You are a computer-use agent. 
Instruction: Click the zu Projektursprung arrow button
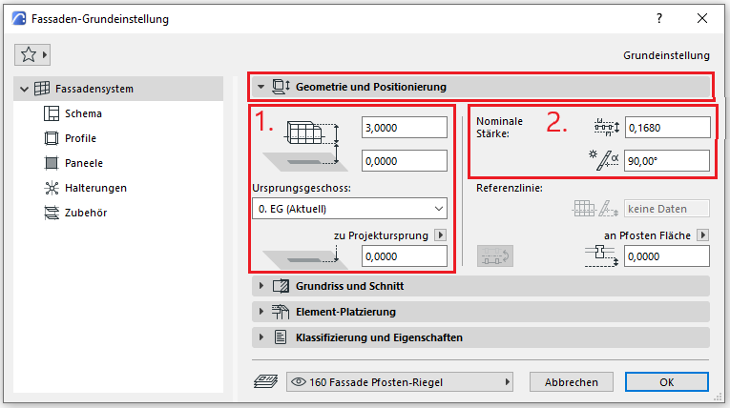[440, 235]
